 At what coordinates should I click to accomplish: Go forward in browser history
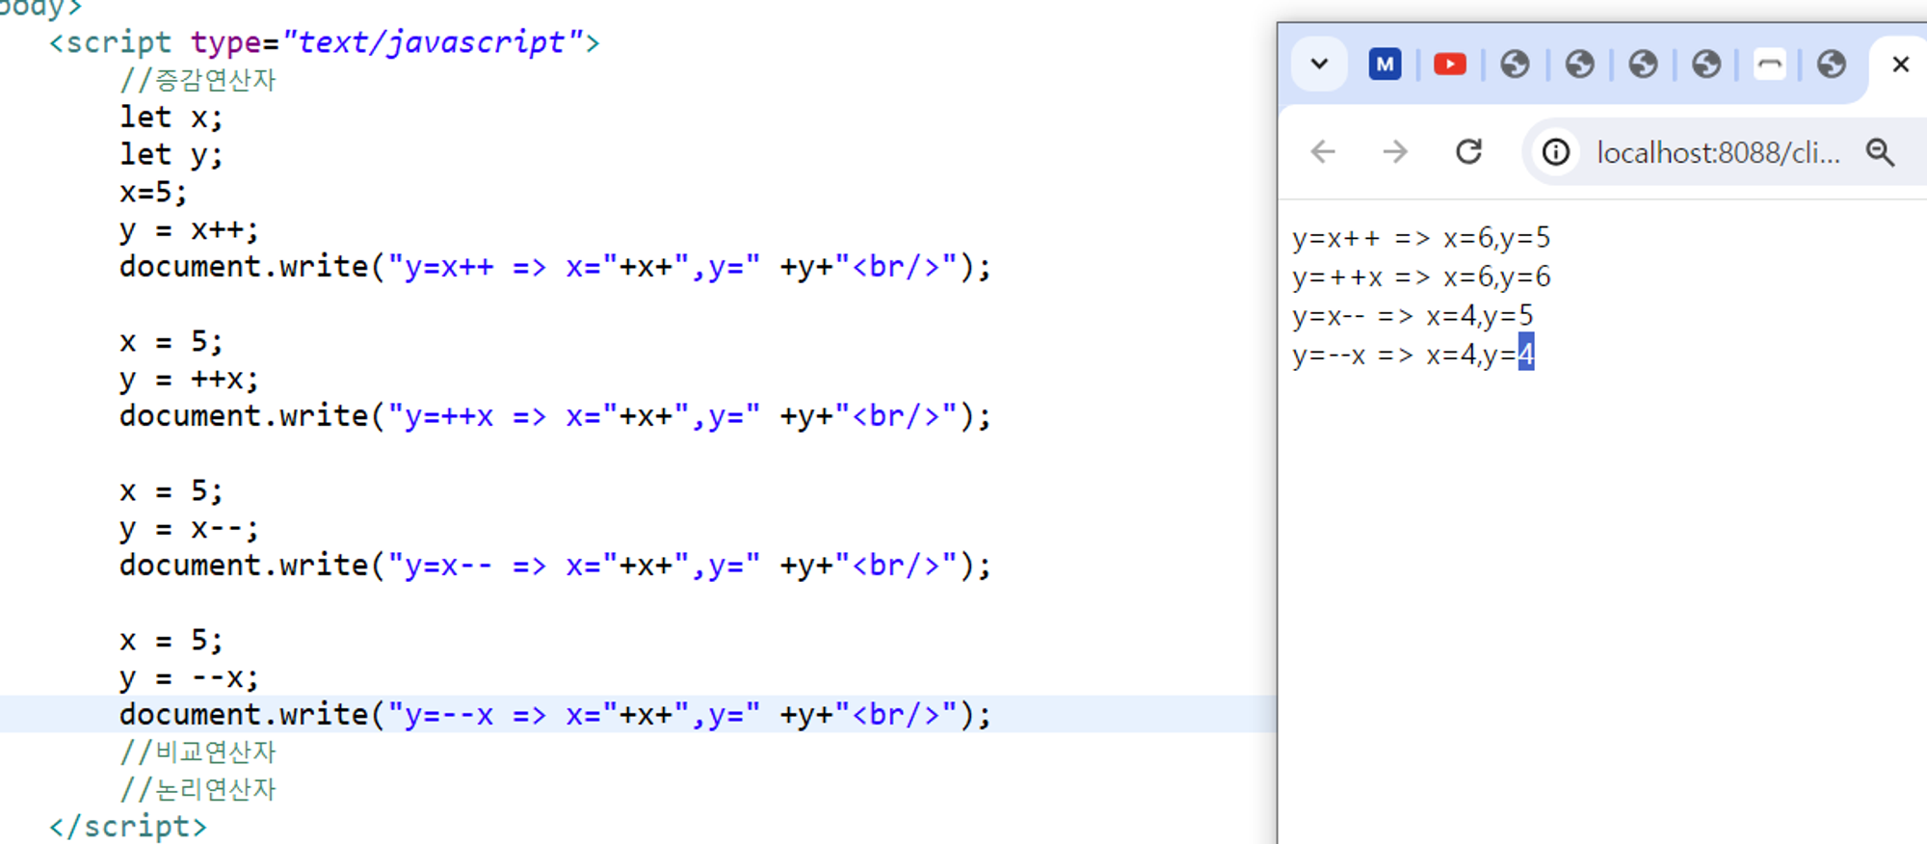click(1394, 152)
